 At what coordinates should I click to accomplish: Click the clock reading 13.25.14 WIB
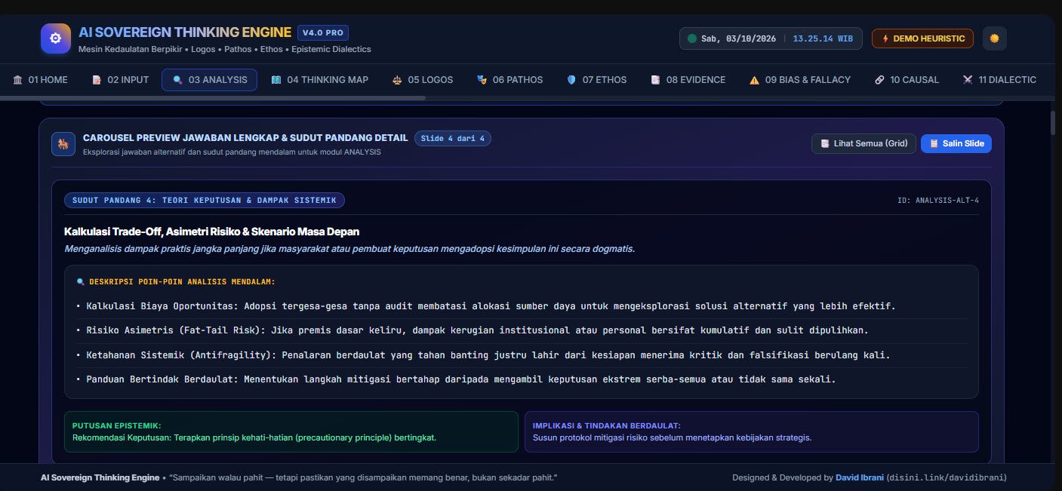823,38
